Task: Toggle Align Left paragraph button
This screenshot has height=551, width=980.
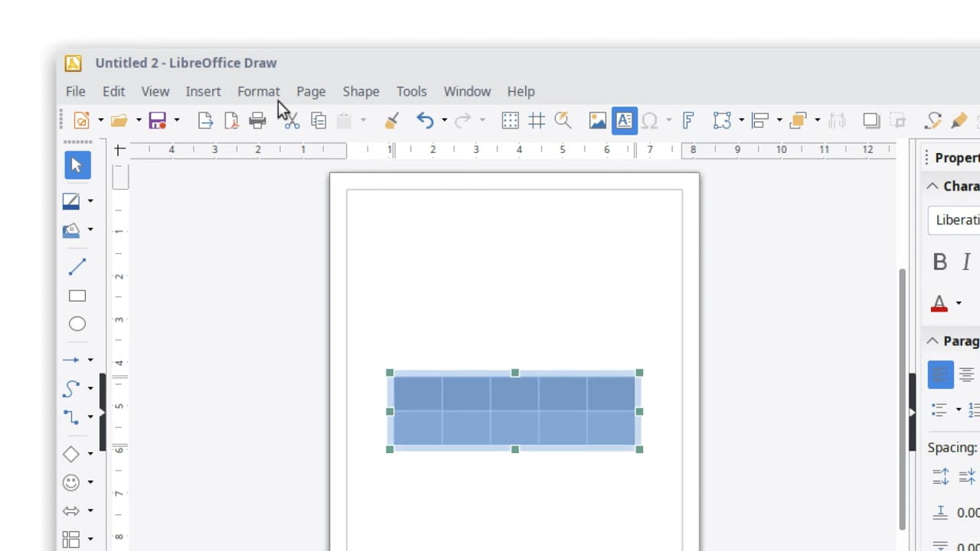Action: coord(941,375)
